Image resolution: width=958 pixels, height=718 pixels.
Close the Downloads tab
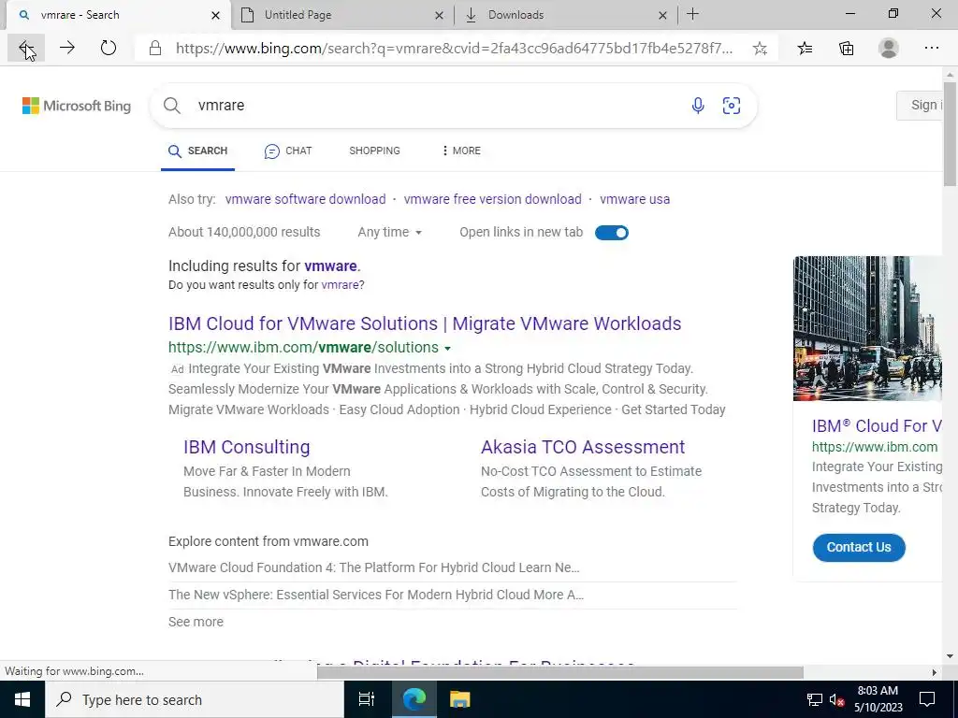pos(662,15)
